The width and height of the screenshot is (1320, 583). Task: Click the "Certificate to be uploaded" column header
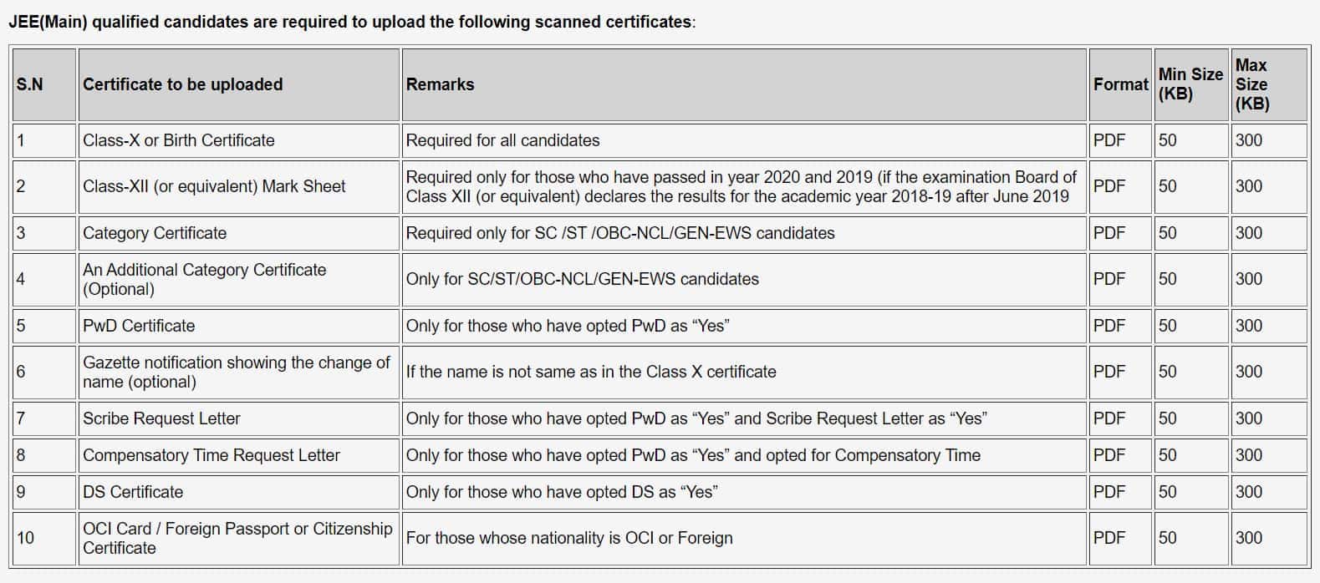(x=182, y=84)
